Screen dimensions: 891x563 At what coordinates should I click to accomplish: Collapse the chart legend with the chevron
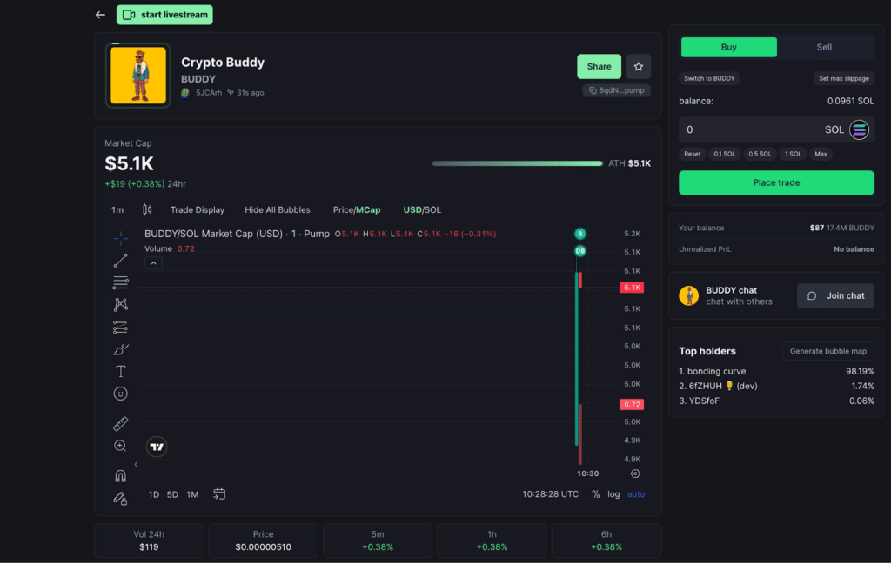[153, 263]
